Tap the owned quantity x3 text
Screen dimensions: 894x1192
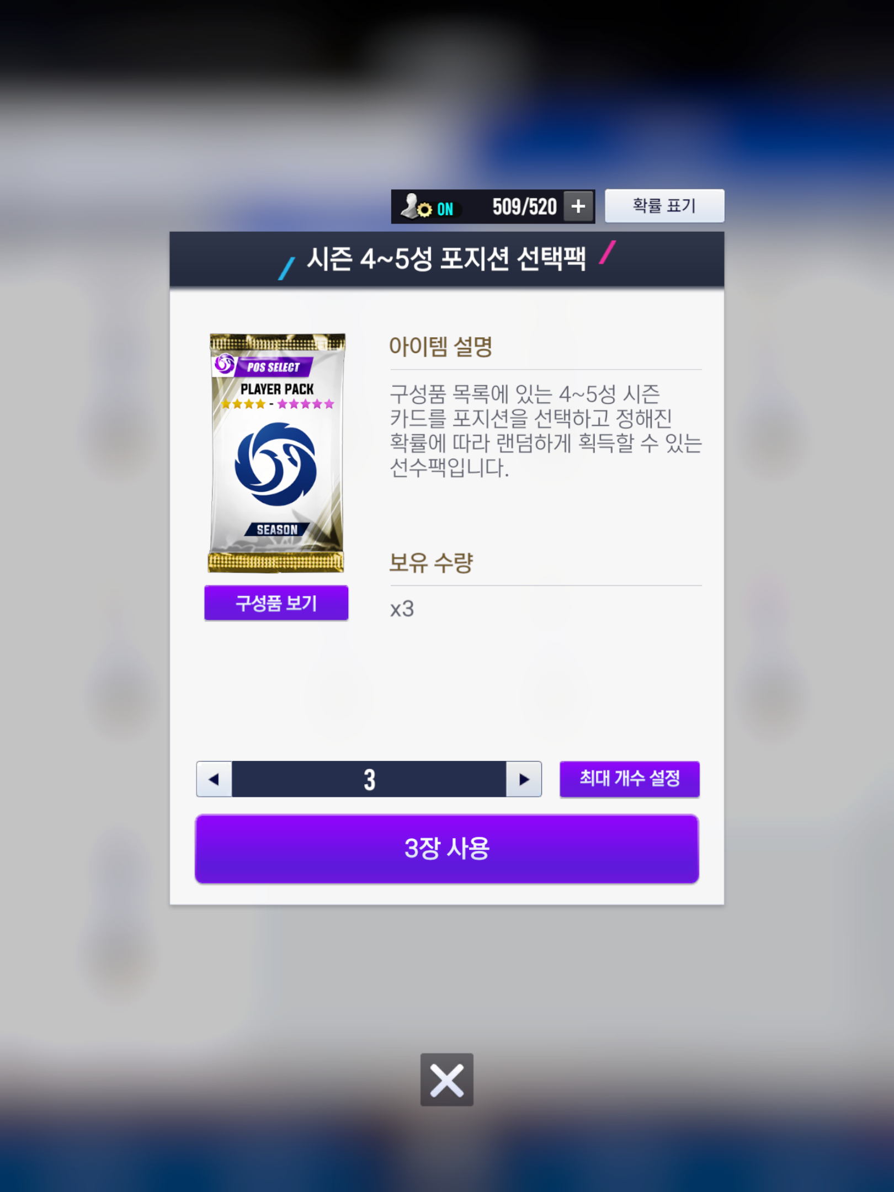pyautogui.click(x=402, y=609)
